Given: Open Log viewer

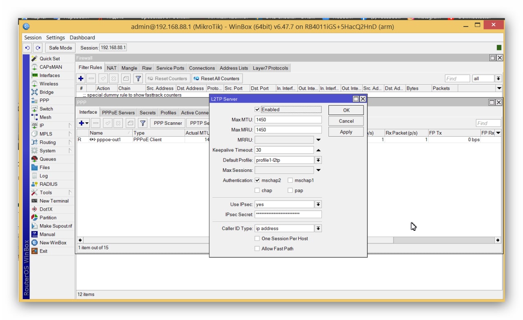Looking at the screenshot, I should [x=43, y=176].
